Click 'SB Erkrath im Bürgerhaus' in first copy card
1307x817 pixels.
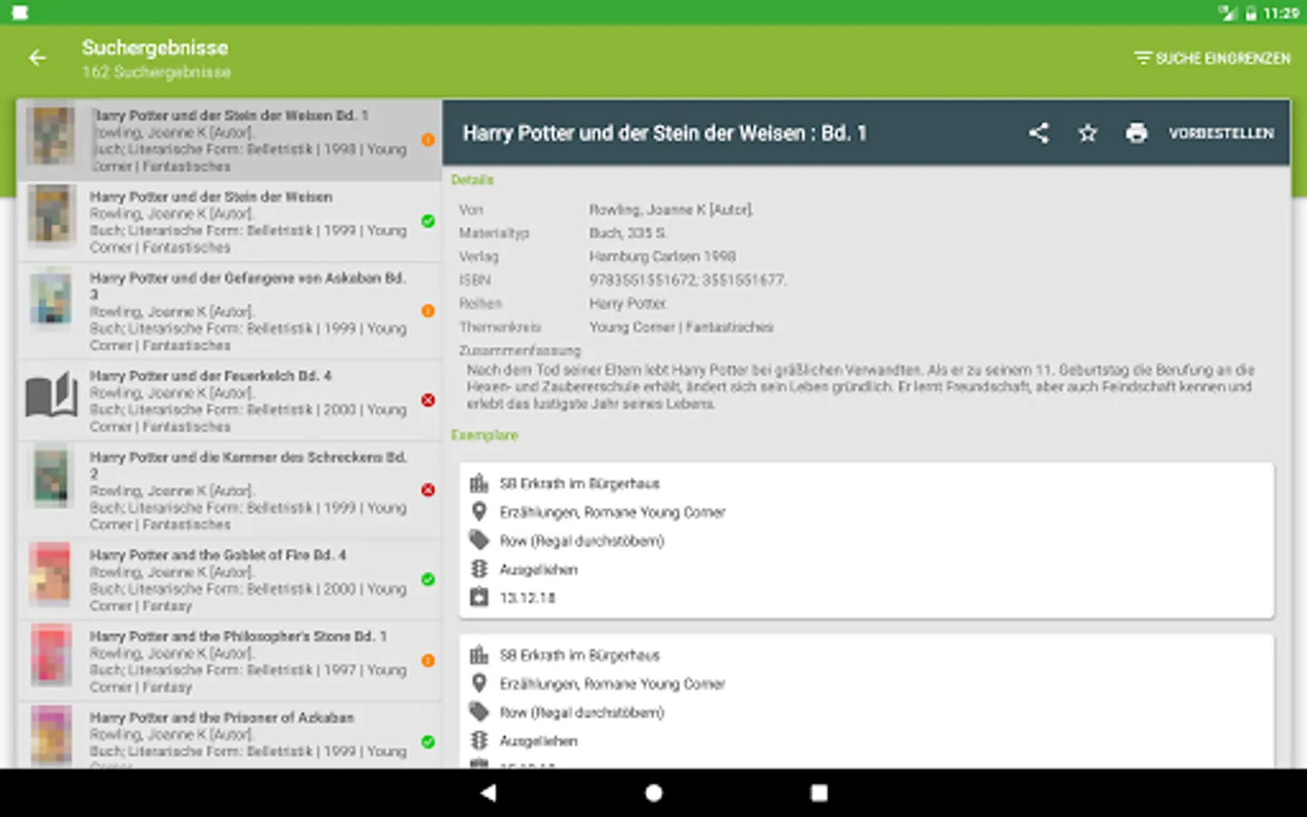point(579,484)
